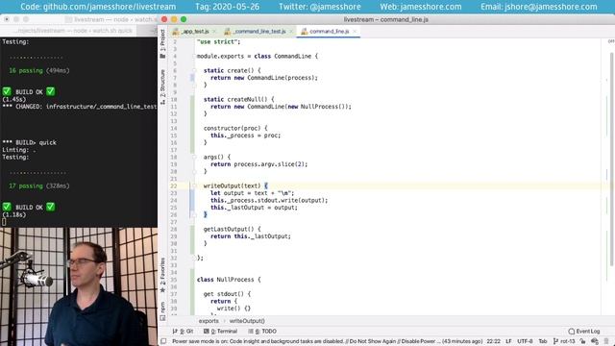Click '16 passing' text in terminal window
The height and width of the screenshot is (346, 615).
(26, 70)
